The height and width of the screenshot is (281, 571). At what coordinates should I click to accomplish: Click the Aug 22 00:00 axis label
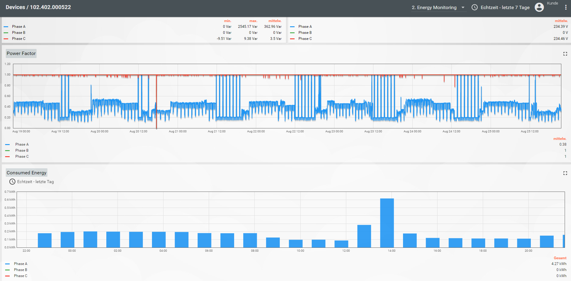pos(256,131)
